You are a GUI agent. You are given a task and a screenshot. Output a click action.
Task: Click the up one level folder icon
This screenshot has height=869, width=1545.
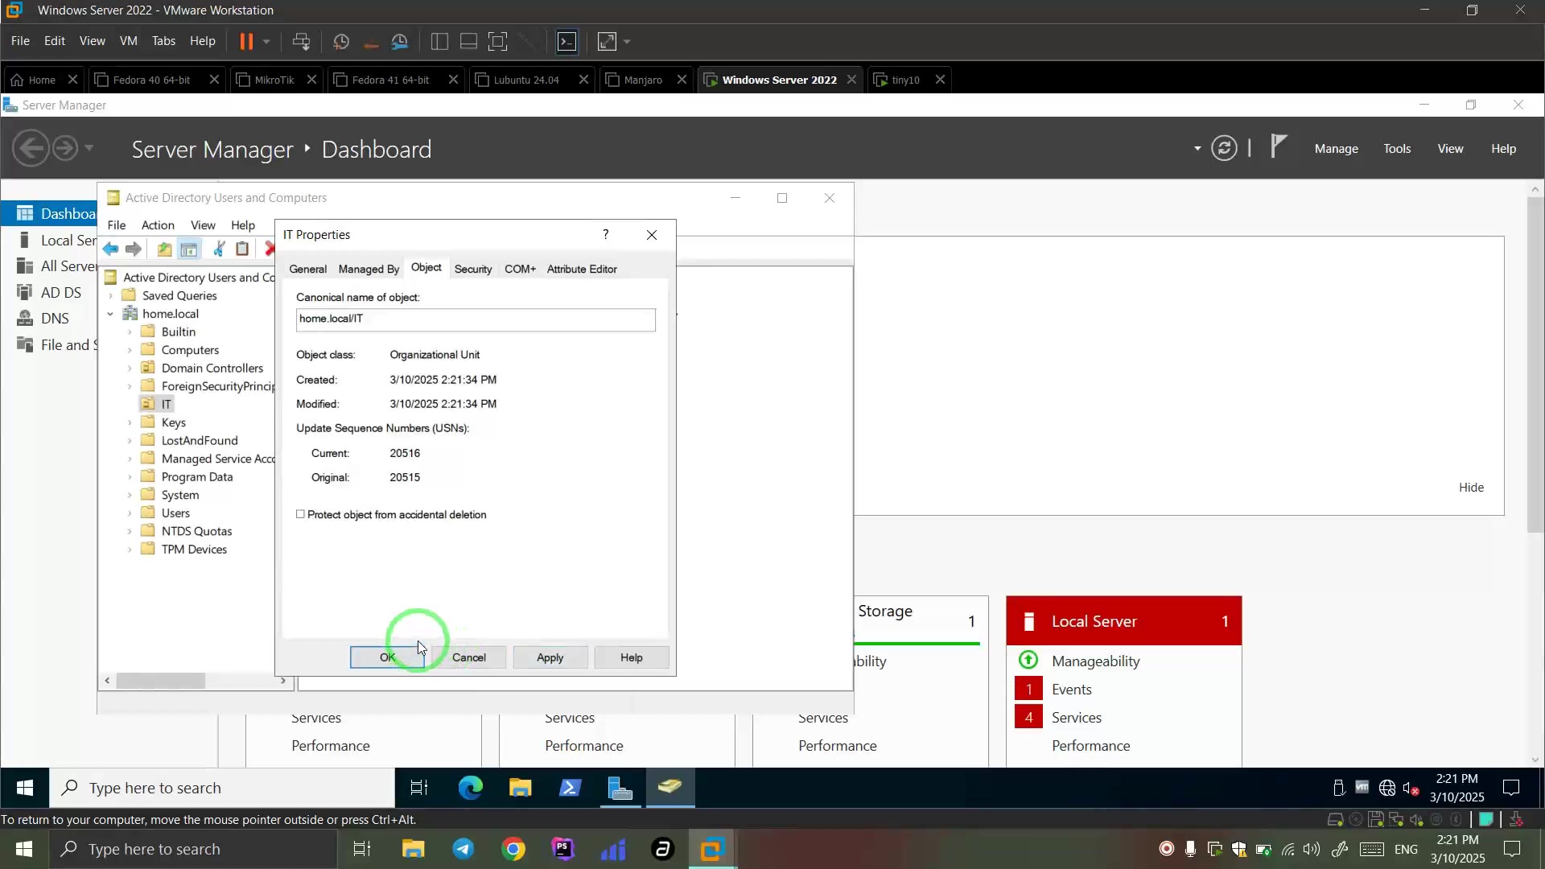[x=164, y=249]
